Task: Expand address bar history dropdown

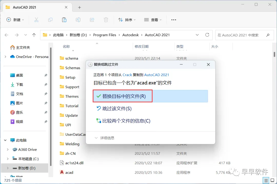Action: [x=197, y=35]
